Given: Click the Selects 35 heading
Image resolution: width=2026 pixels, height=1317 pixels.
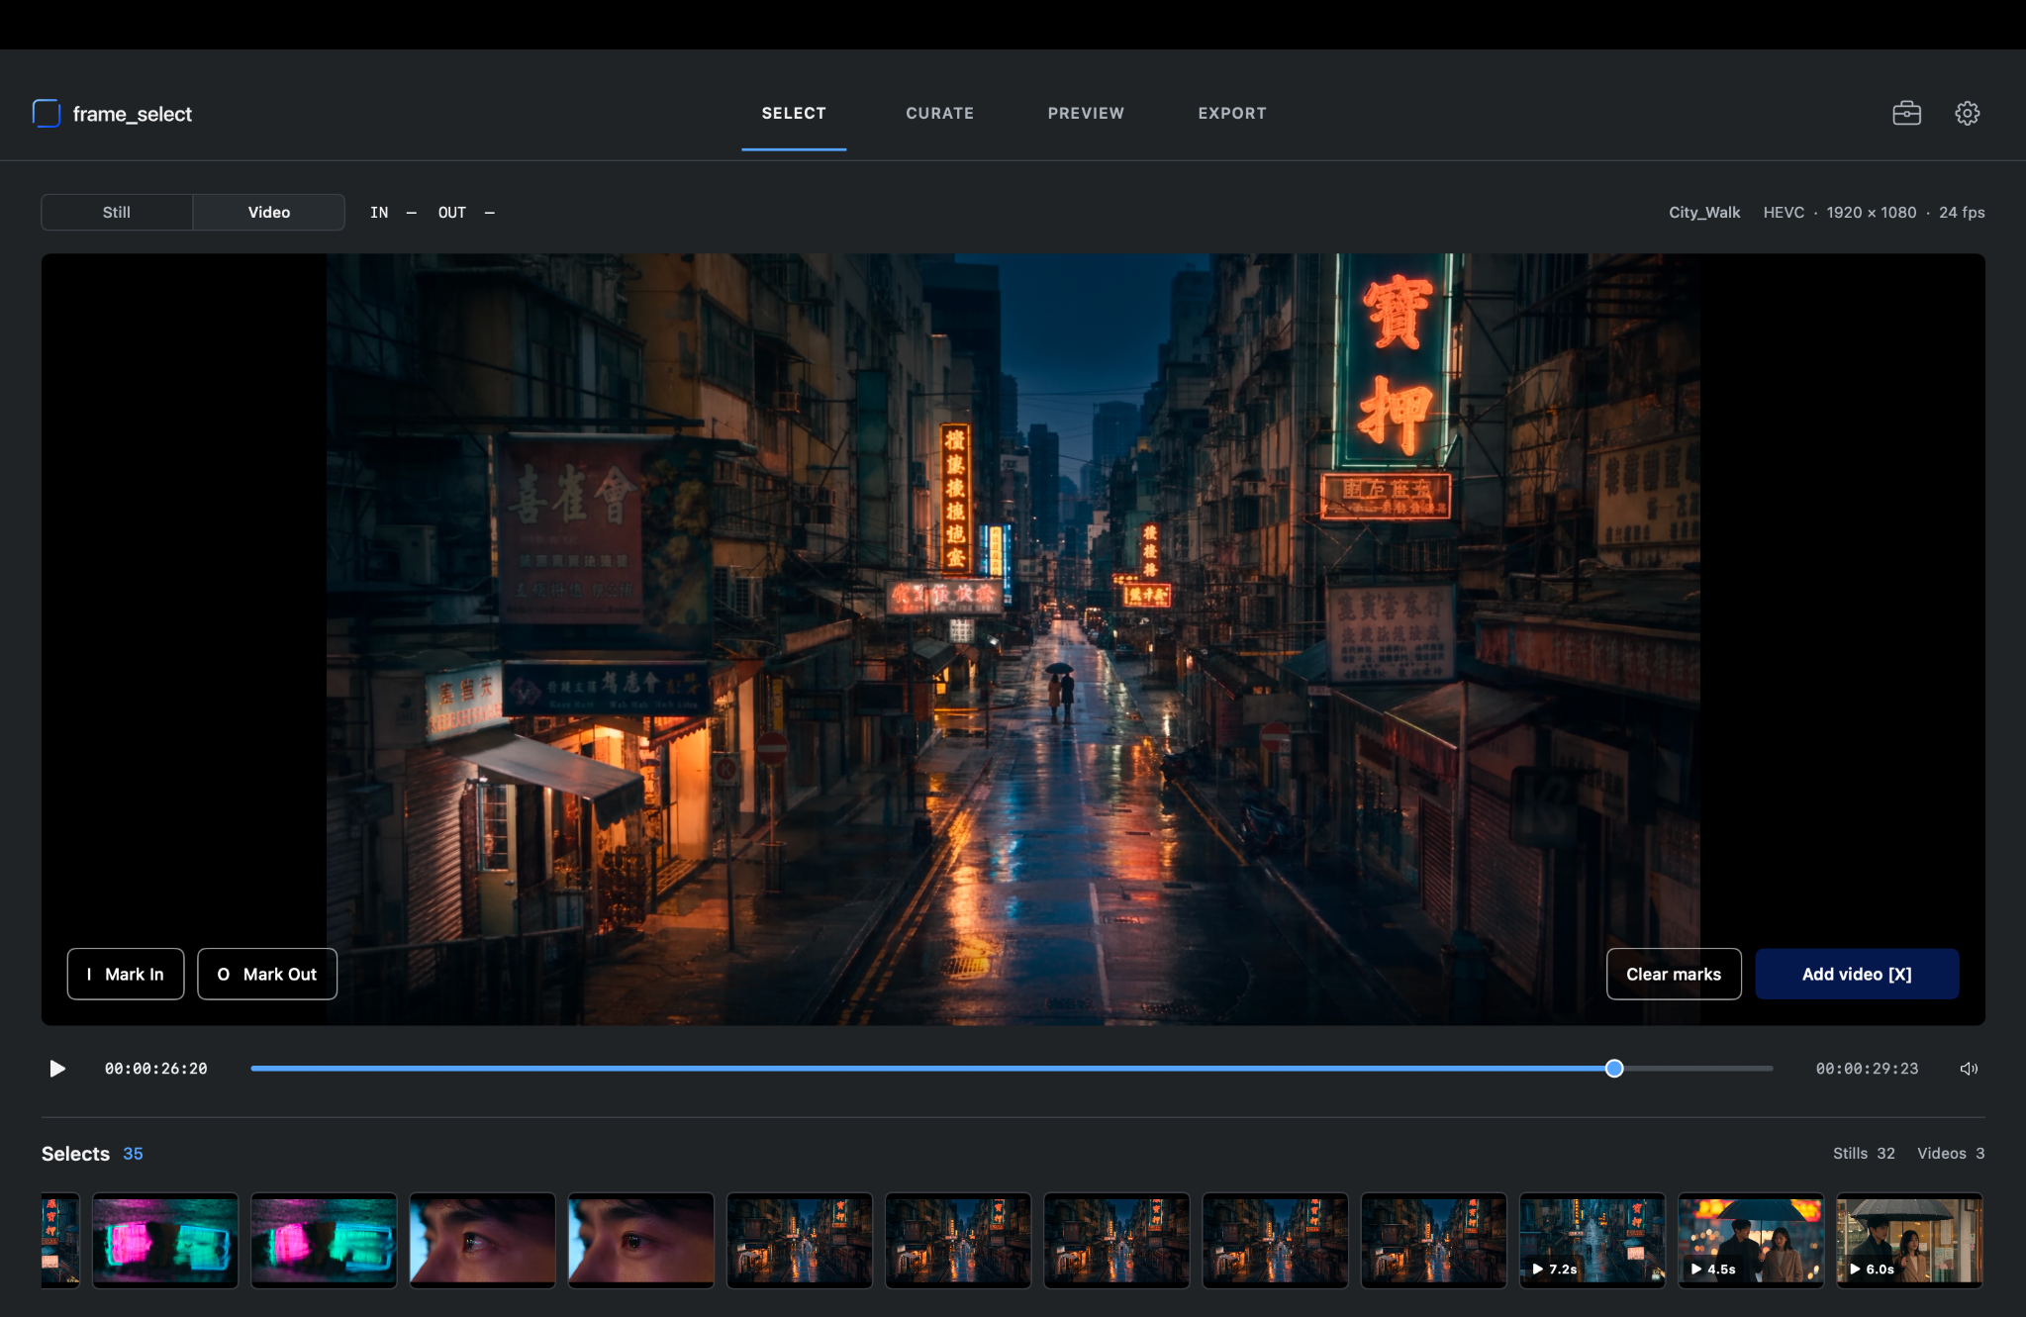Looking at the screenshot, I should 92,1154.
